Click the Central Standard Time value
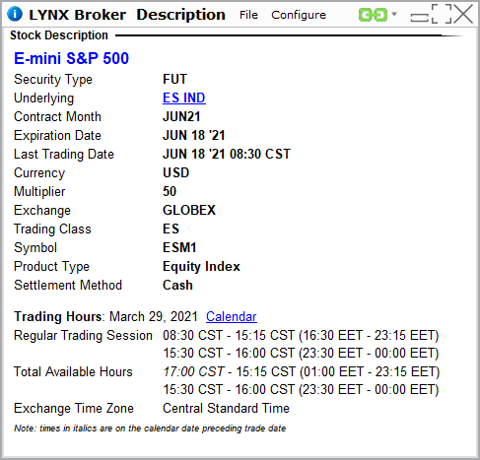Image resolution: width=480 pixels, height=460 pixels. tap(226, 408)
